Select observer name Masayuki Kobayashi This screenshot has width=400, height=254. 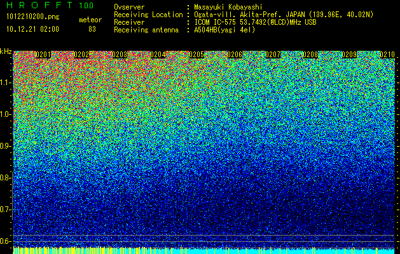coord(228,7)
